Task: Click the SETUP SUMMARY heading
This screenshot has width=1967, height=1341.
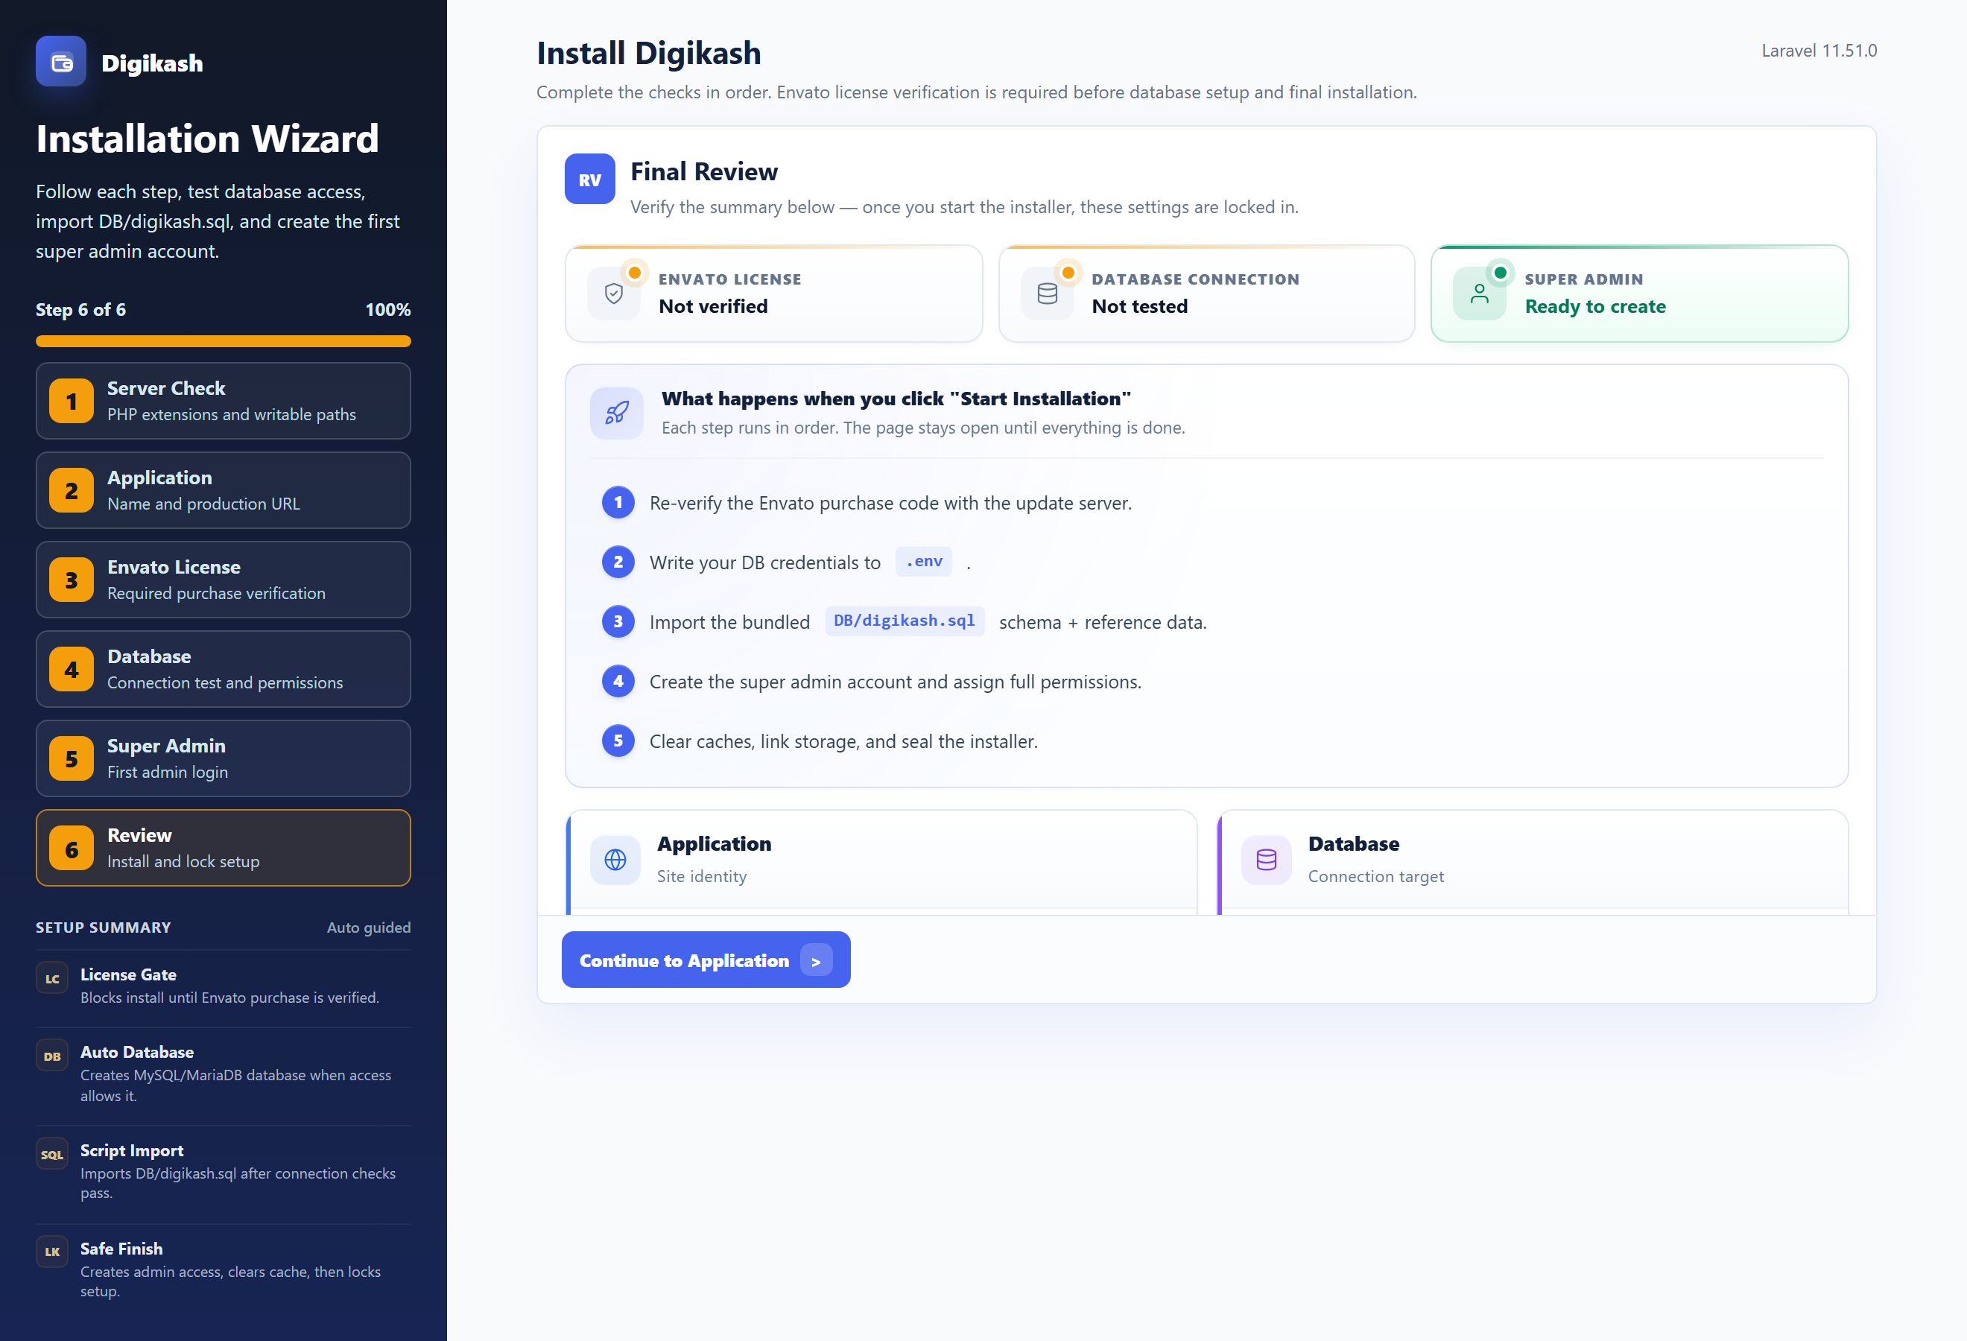Action: pos(104,928)
